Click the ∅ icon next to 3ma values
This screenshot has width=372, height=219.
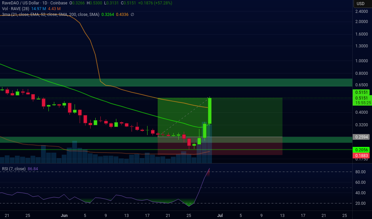tap(132, 15)
